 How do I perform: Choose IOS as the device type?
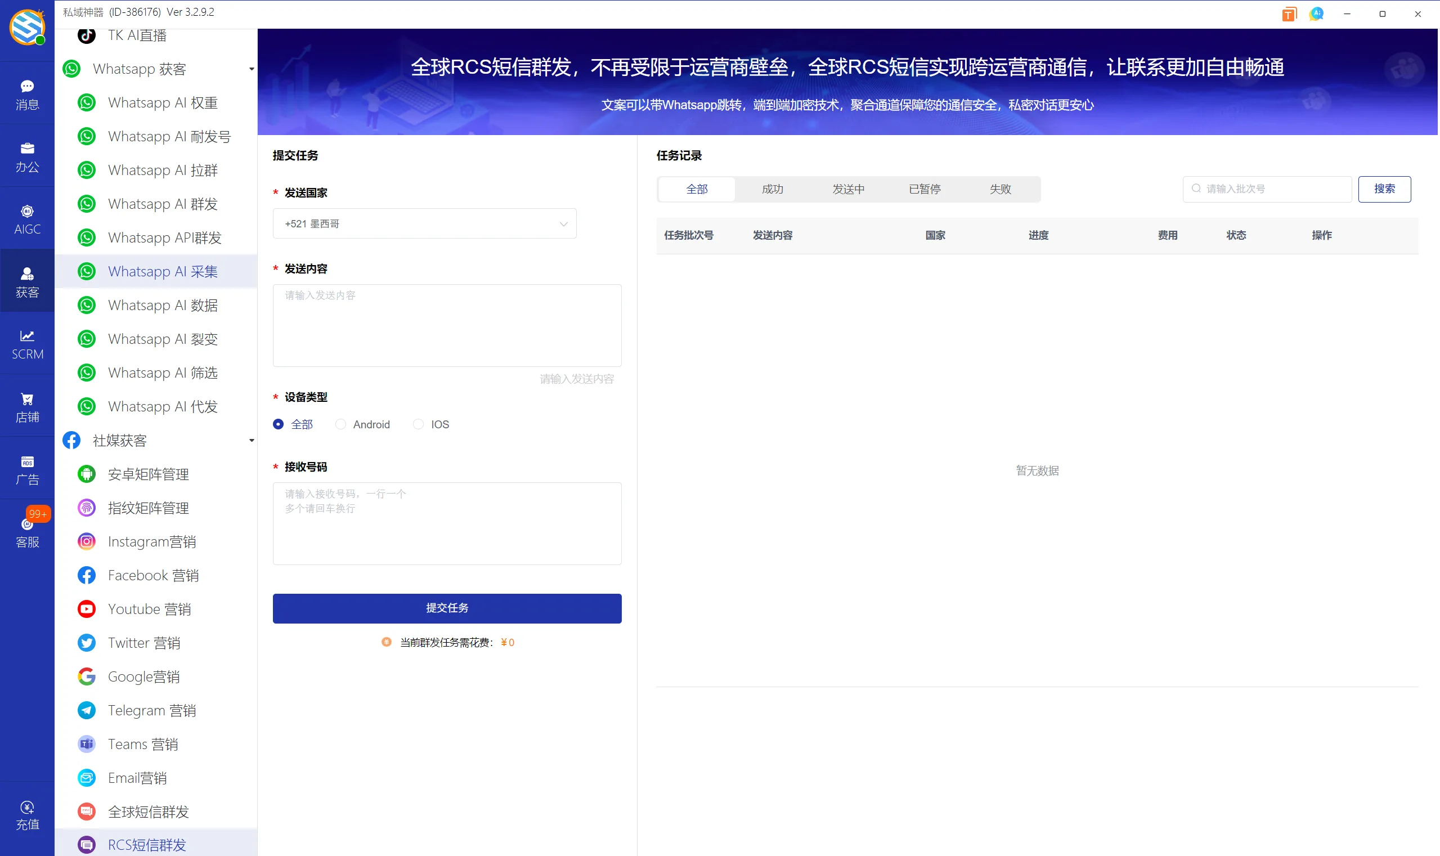click(418, 424)
